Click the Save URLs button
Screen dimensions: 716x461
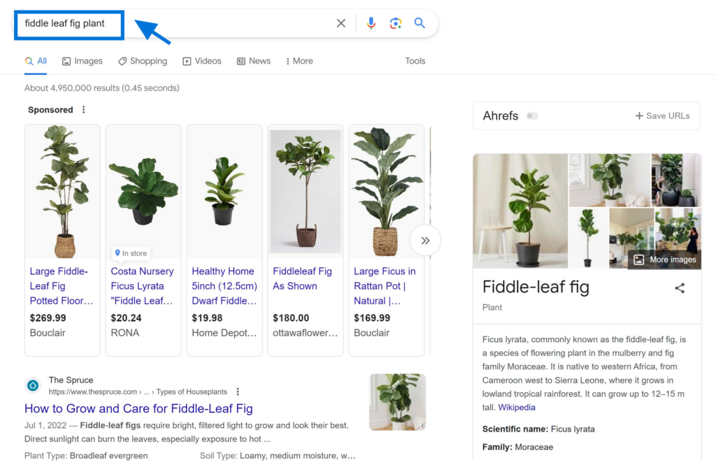coord(661,115)
